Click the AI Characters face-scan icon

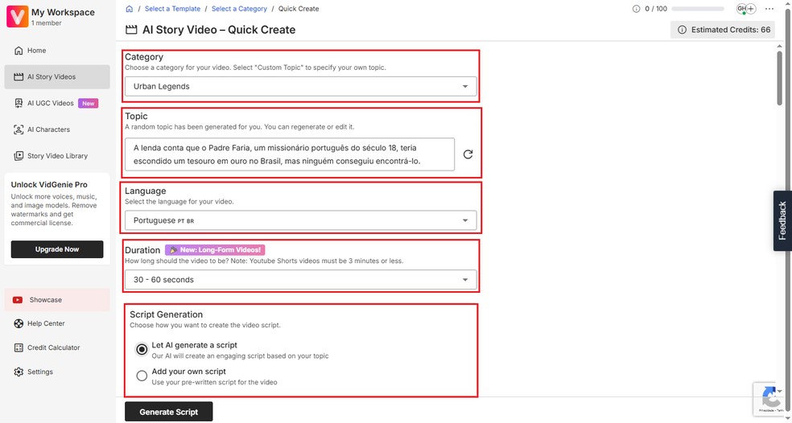point(19,129)
